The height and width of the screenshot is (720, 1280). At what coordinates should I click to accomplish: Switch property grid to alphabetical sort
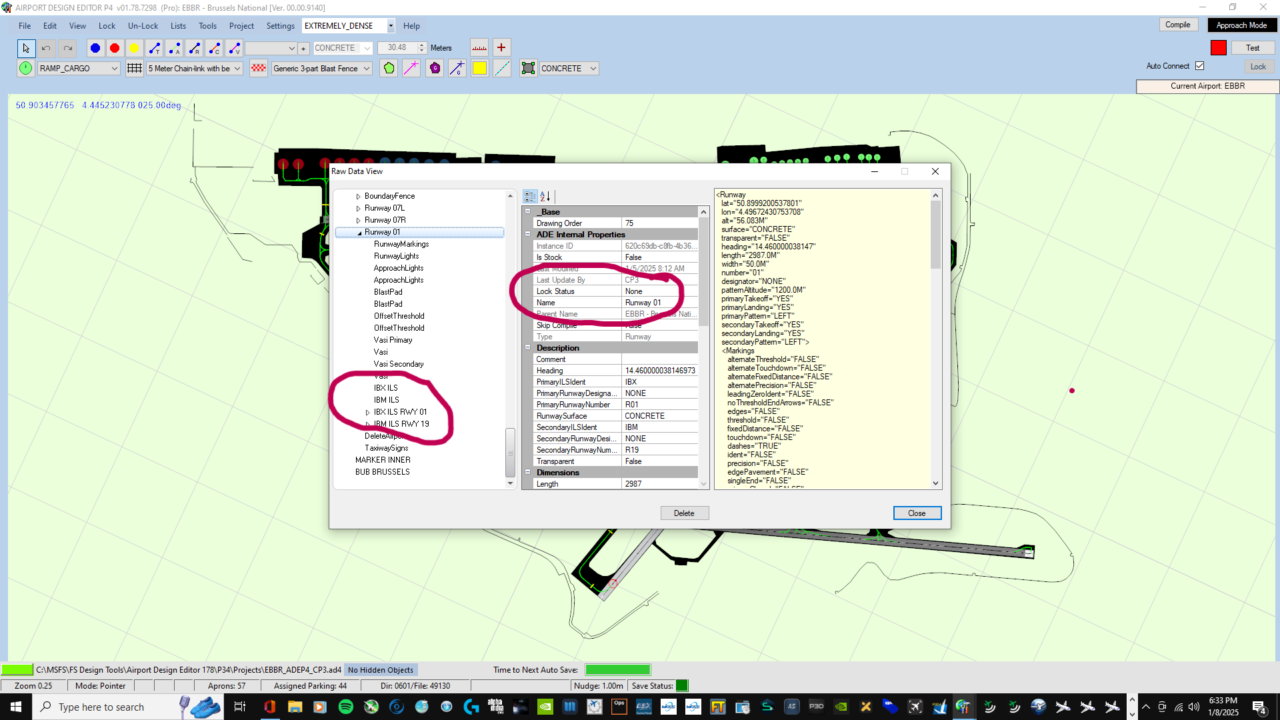coord(545,197)
